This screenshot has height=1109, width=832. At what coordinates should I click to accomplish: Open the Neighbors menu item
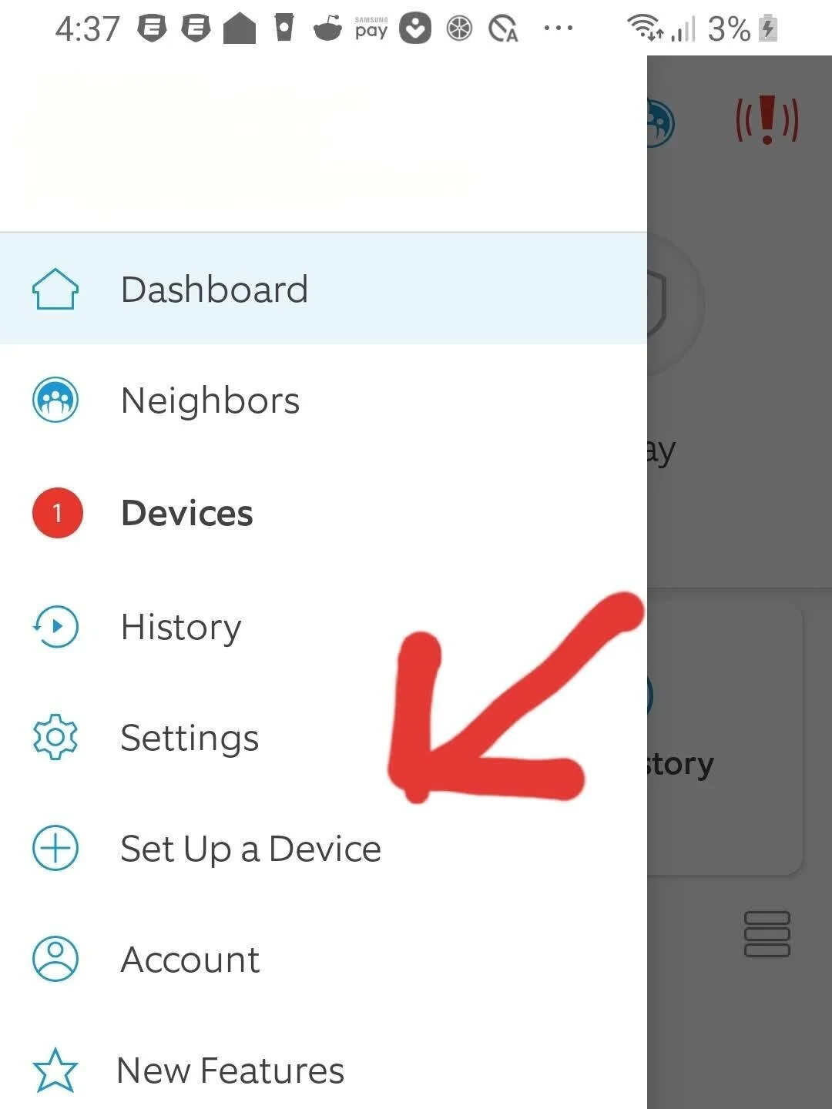324,400
